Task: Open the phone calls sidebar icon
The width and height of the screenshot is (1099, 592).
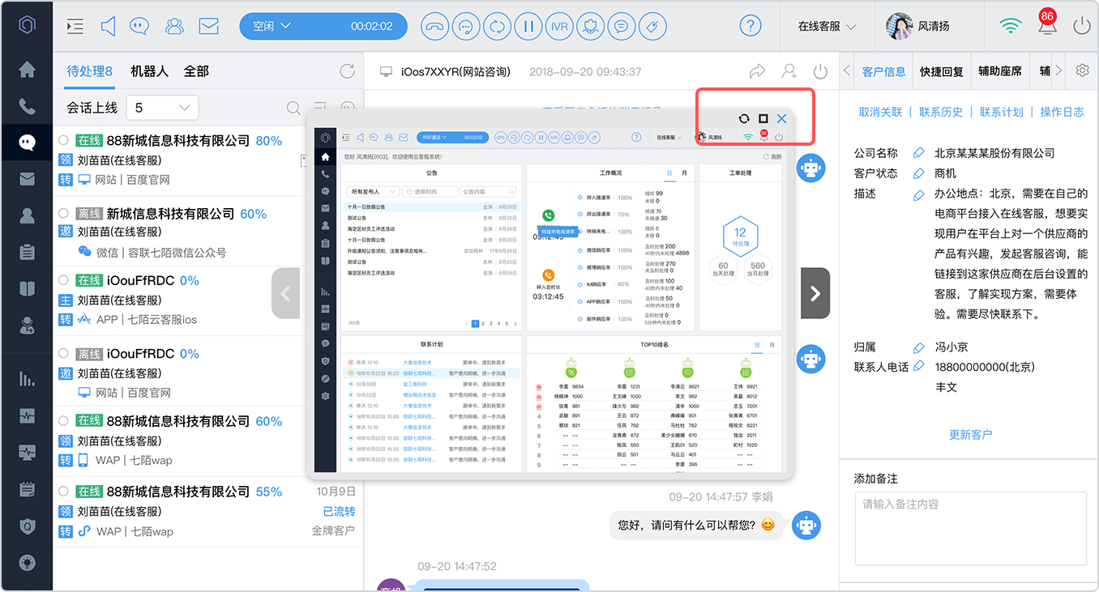Action: click(x=27, y=106)
